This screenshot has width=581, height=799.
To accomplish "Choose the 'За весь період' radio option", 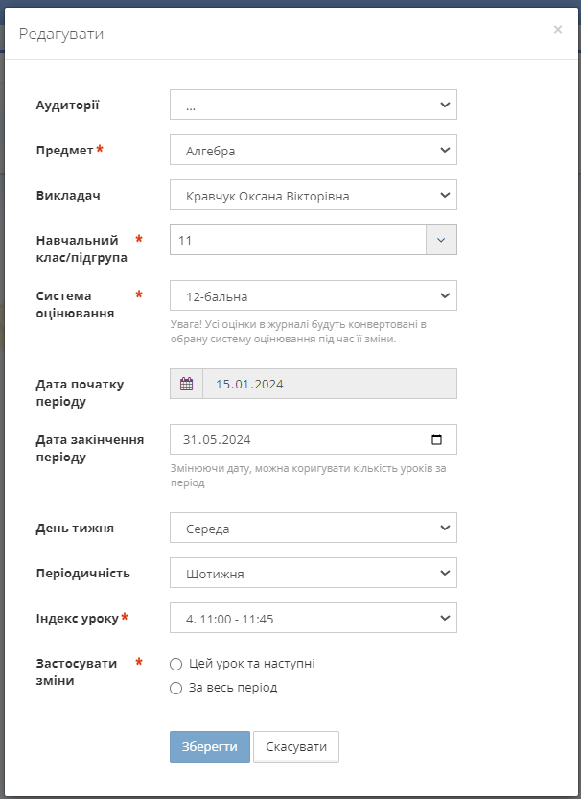I will pyautogui.click(x=175, y=688).
